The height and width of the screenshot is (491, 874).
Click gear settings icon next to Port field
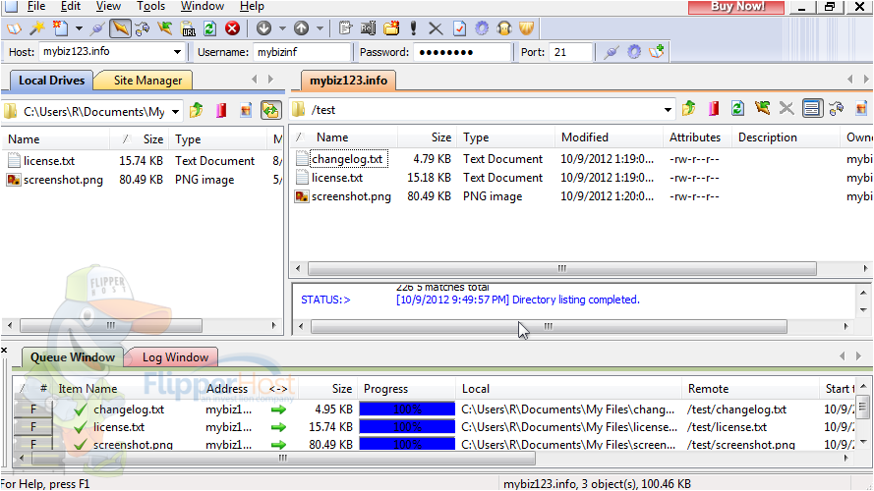click(634, 52)
